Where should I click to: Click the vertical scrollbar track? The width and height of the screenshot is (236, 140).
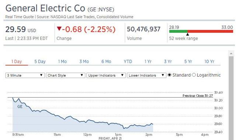(x=231, y=98)
